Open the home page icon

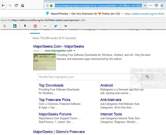click(x=23, y=5)
